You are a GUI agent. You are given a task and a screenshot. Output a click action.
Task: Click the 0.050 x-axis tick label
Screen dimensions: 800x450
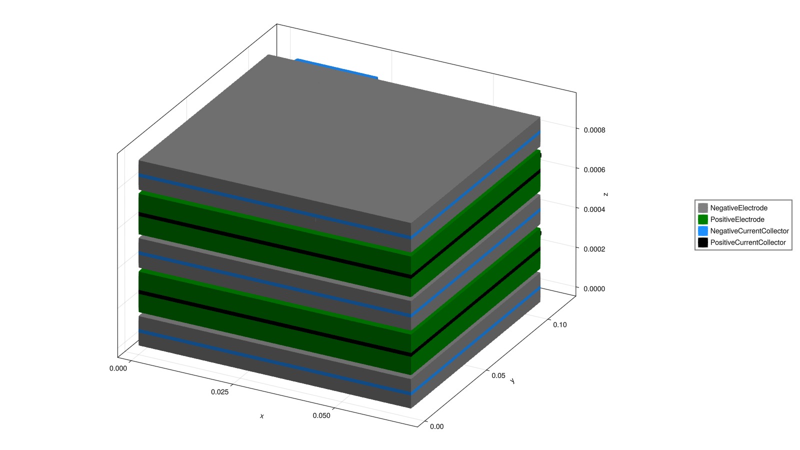point(321,415)
